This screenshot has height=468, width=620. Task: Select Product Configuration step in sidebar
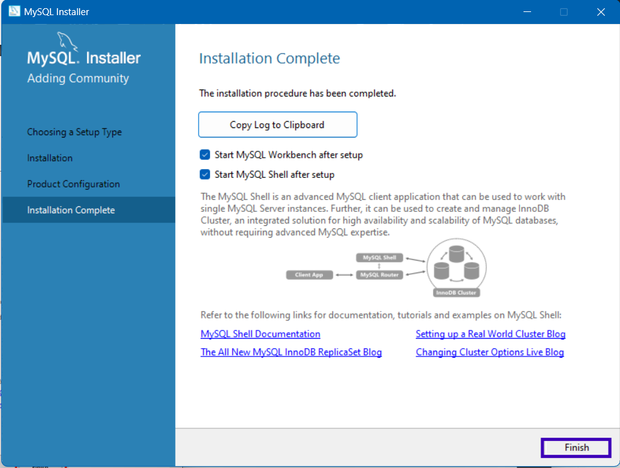coord(74,184)
